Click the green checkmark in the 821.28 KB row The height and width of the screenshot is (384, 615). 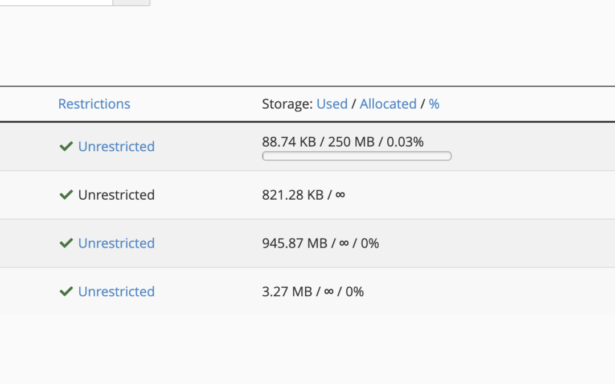coord(66,195)
